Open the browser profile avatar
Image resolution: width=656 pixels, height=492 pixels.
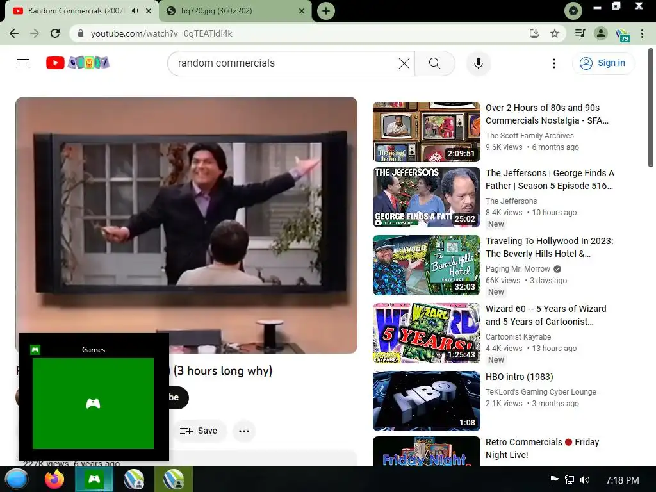pyautogui.click(x=601, y=33)
